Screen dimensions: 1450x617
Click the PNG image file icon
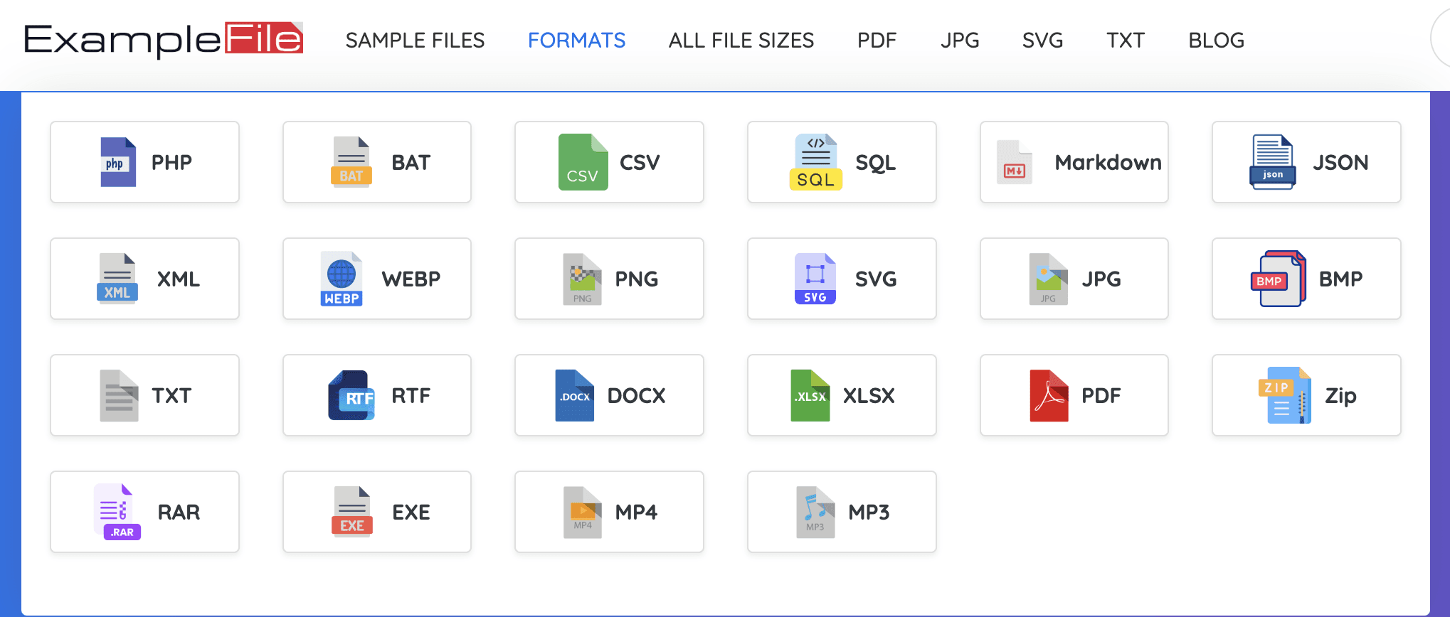click(583, 279)
